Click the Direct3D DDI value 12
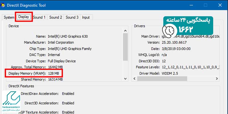Viewport: 228px width, 114px height. tap(164, 61)
